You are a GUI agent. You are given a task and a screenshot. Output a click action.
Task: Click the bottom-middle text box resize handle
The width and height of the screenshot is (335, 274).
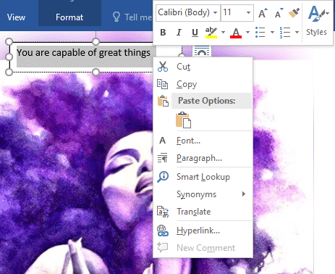point(96,72)
